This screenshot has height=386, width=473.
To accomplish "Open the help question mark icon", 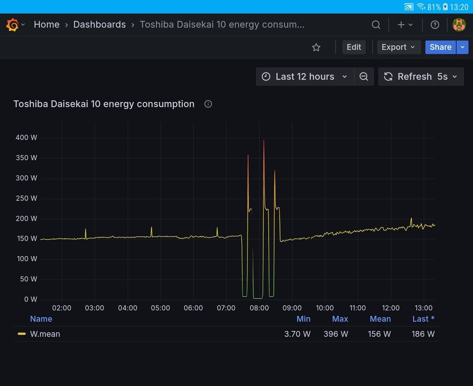I will point(435,25).
